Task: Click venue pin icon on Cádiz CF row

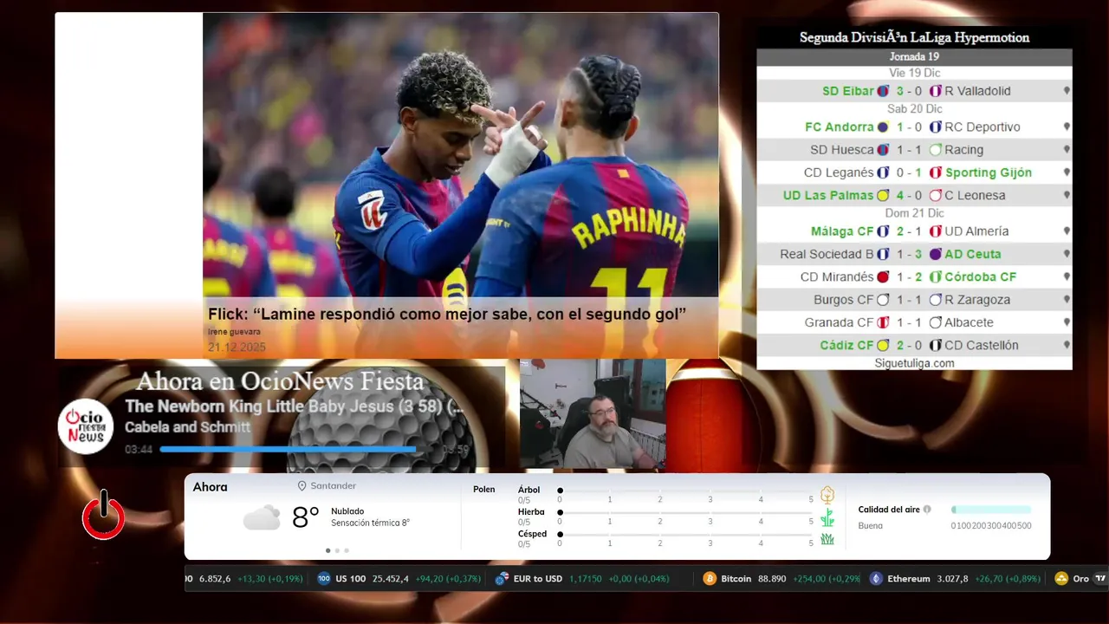Action: tap(1067, 346)
